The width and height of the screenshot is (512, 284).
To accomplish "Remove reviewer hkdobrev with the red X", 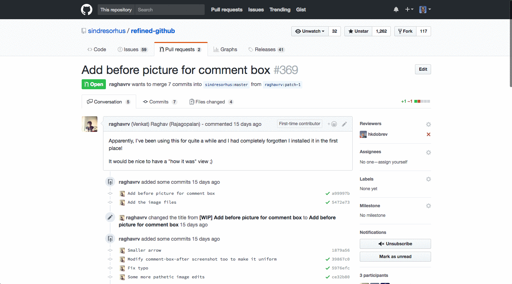I will tap(429, 134).
